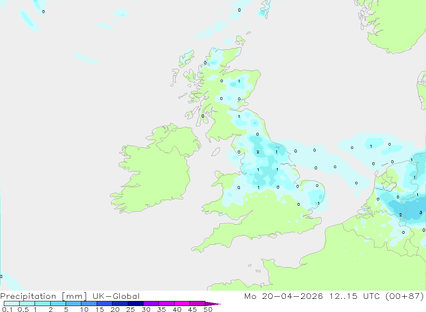Click the '[mm]' unit label
This screenshot has width=426, height=312.
coord(75,296)
